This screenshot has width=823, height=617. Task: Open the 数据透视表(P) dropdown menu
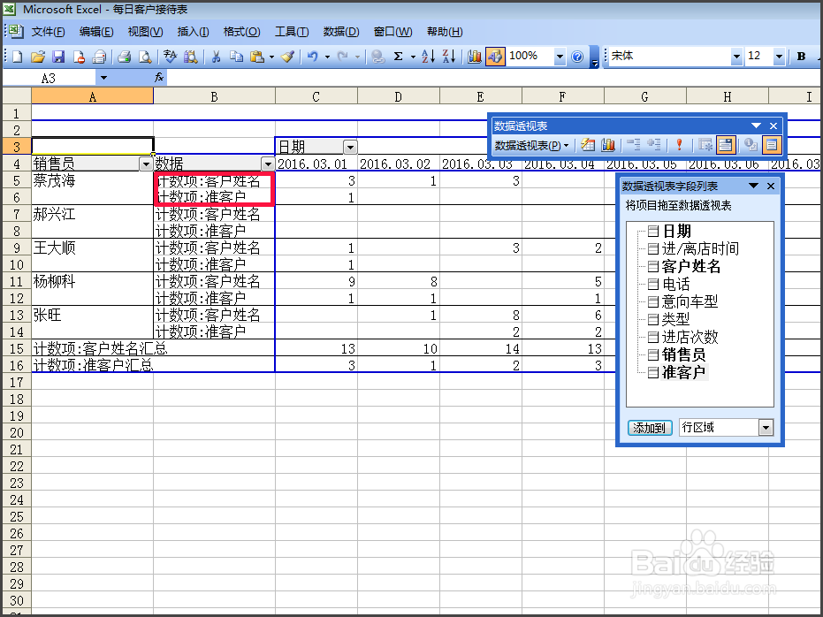[x=531, y=145]
